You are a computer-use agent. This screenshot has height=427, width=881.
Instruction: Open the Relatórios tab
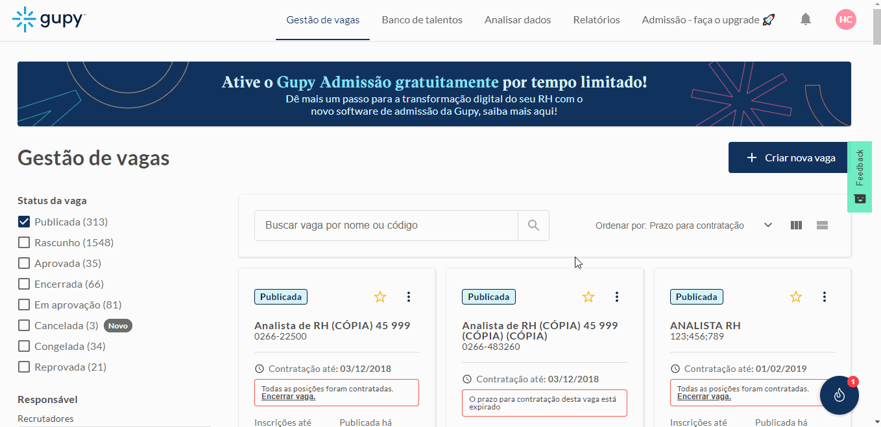tap(596, 20)
